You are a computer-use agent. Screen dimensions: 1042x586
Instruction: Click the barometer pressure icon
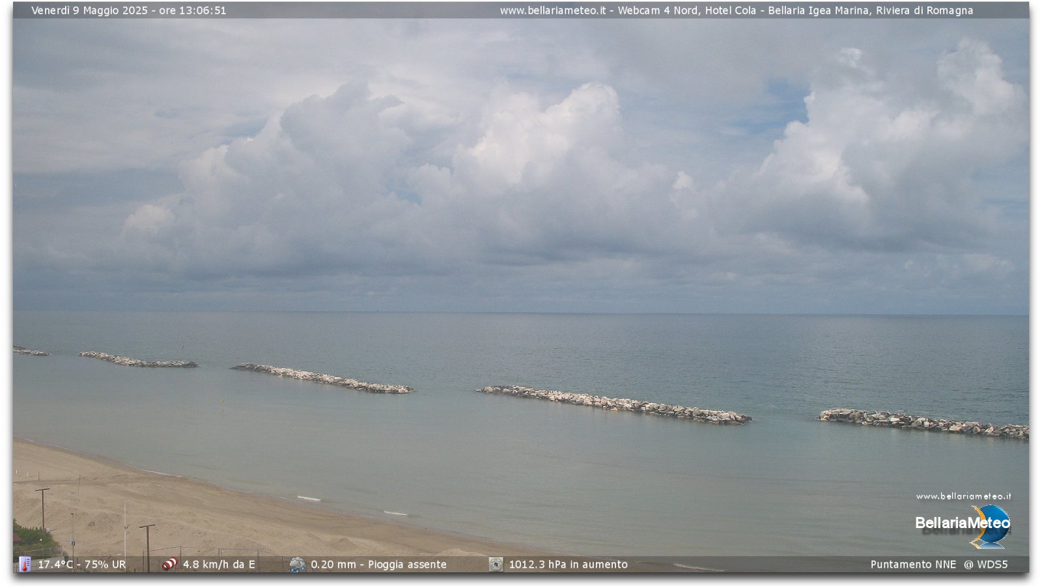coord(496,564)
